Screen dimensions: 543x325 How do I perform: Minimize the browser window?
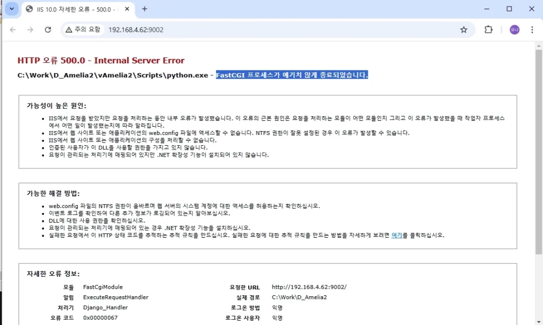487,9
